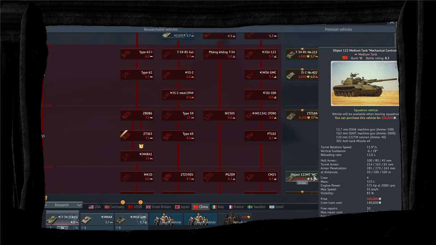Open the Germany nation tab

[x=114, y=207]
